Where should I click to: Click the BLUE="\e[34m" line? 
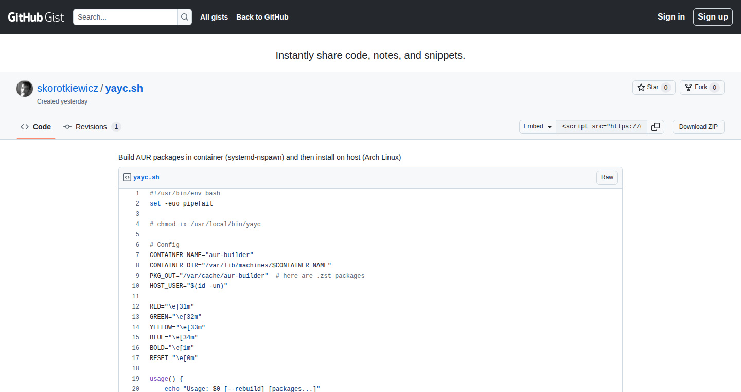click(x=174, y=337)
